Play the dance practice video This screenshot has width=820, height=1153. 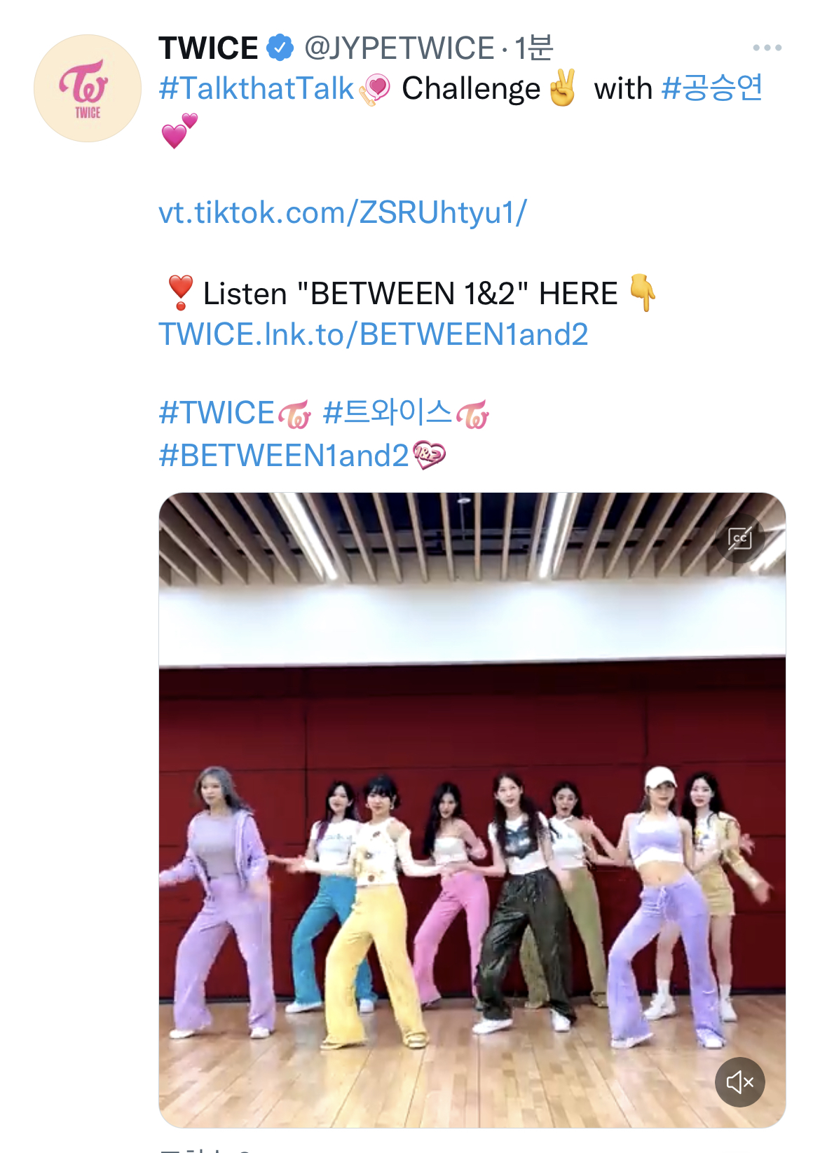[x=472, y=810]
